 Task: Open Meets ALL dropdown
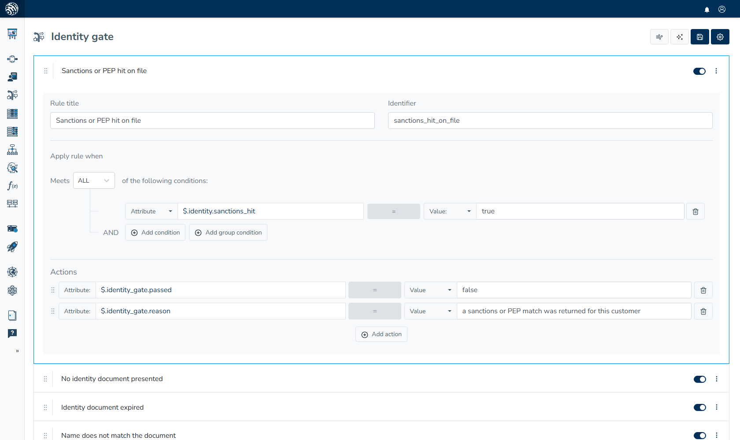(94, 180)
